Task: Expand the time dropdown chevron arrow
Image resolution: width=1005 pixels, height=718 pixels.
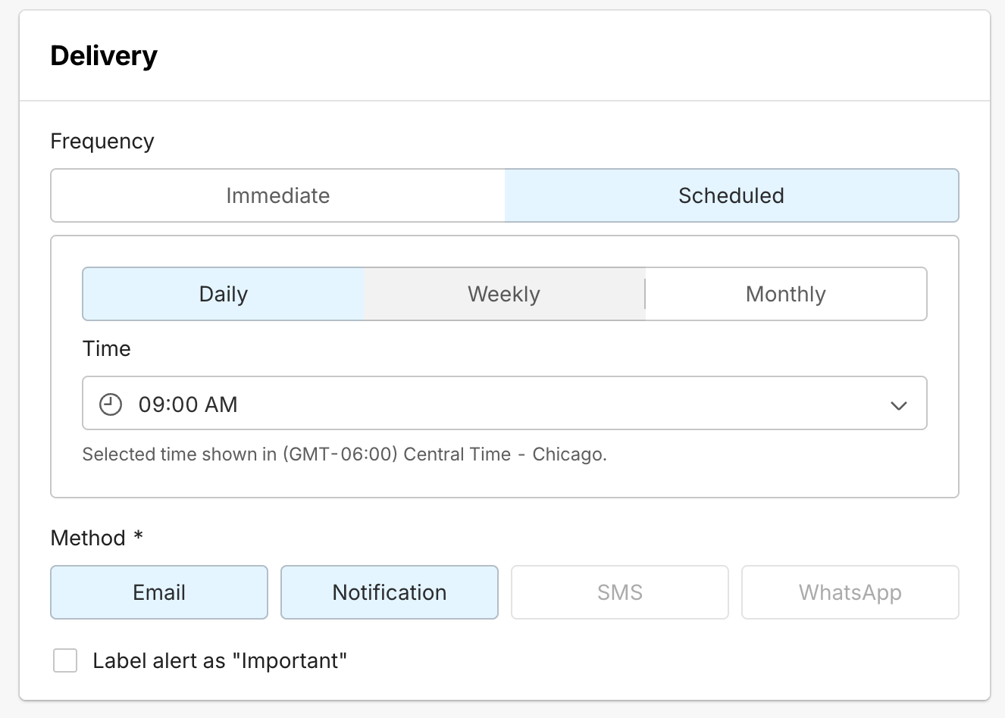Action: pyautogui.click(x=898, y=405)
